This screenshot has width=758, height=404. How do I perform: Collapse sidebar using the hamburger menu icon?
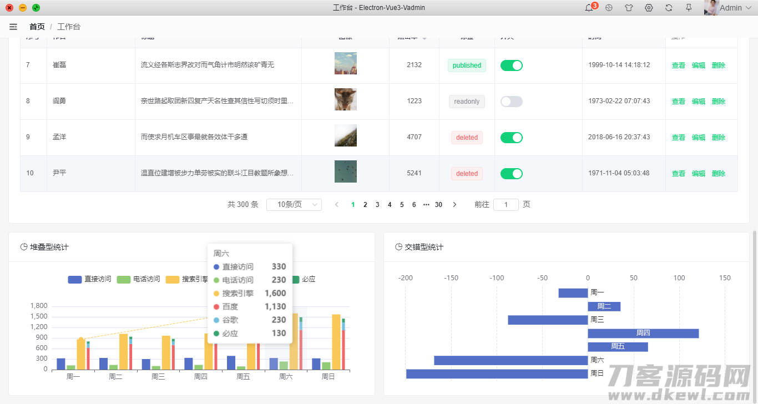13,27
